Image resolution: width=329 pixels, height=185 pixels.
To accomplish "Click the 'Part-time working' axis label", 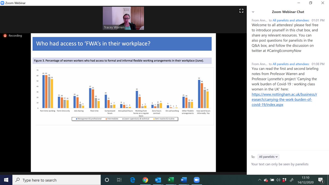I will click(x=48, y=111).
